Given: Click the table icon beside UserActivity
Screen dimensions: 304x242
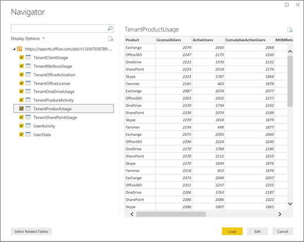Looking at the screenshot, I should pos(28,126).
